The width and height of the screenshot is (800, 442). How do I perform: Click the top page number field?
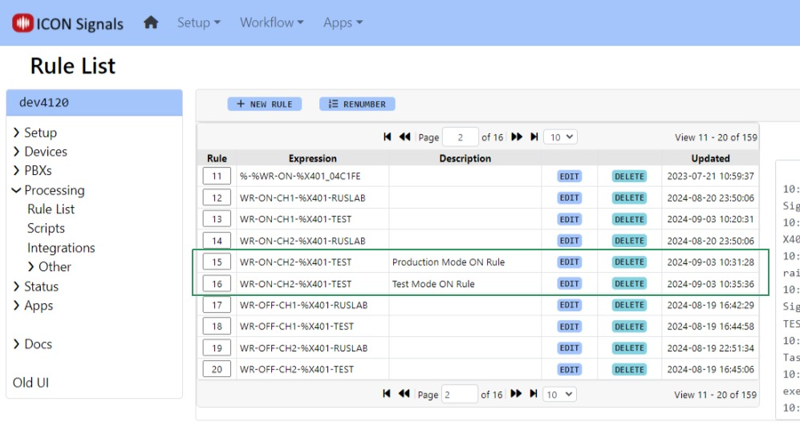tap(460, 137)
